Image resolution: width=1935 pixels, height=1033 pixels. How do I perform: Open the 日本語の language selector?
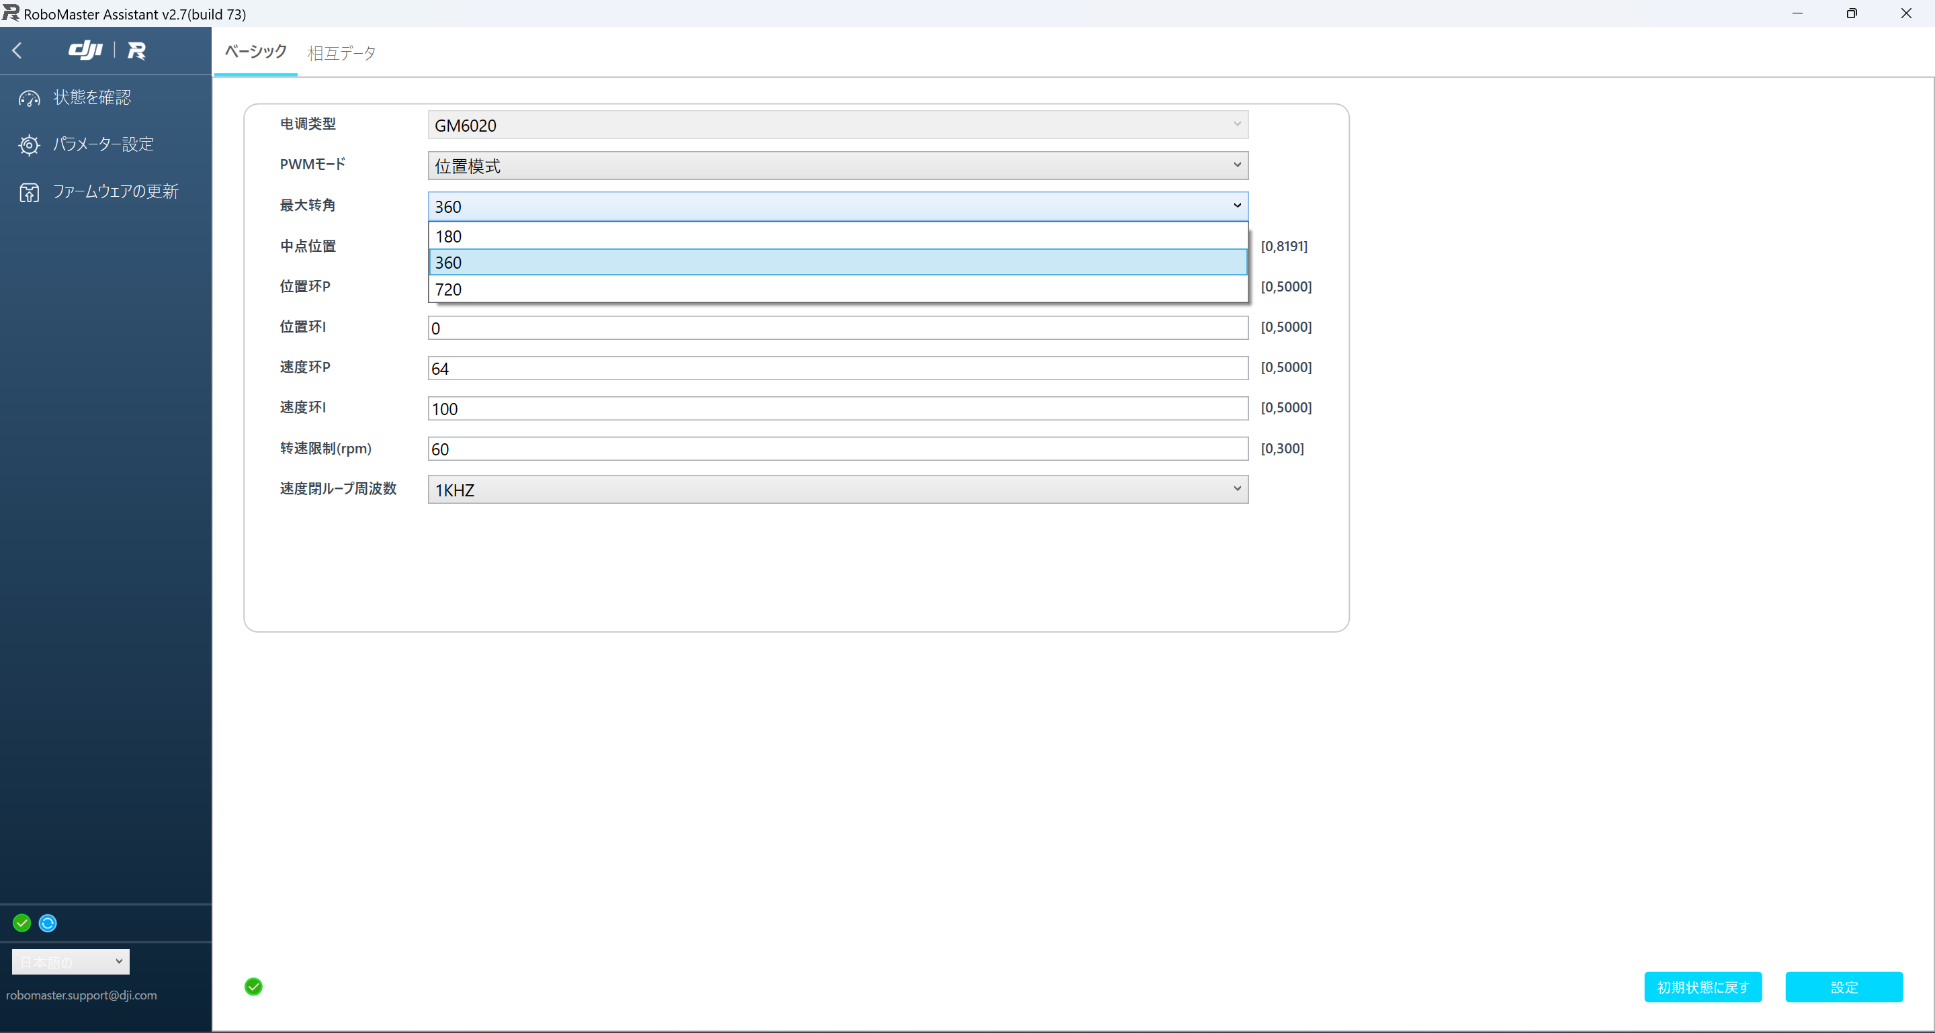coord(70,962)
